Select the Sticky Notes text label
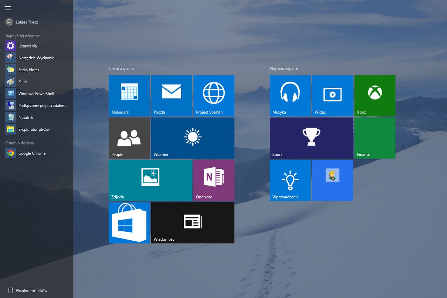Image resolution: width=447 pixels, height=298 pixels. click(29, 70)
